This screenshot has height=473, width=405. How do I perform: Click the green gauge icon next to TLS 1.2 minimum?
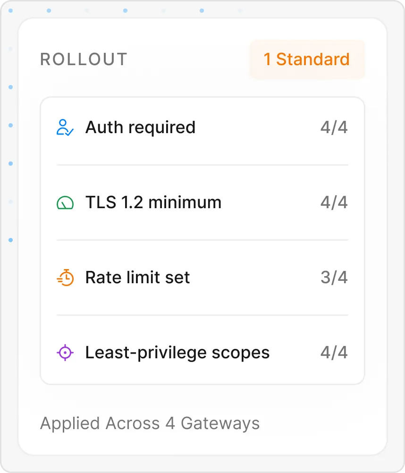tap(65, 203)
